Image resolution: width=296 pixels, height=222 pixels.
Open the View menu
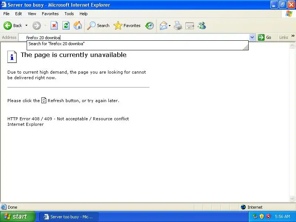pyautogui.click(x=32, y=14)
